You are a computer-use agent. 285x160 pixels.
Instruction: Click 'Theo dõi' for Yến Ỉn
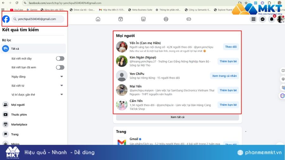tap(231, 47)
